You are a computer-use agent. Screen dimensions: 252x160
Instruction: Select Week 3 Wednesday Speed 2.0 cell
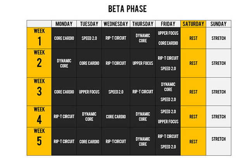[x=116, y=92]
